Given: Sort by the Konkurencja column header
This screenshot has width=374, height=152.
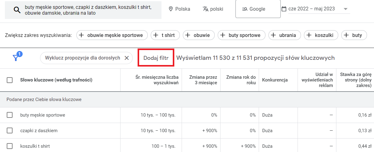Looking at the screenshot, I should 275,80.
